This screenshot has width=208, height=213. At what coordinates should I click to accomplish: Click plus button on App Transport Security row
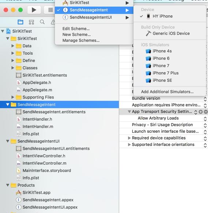pyautogui.click(x=201, y=112)
